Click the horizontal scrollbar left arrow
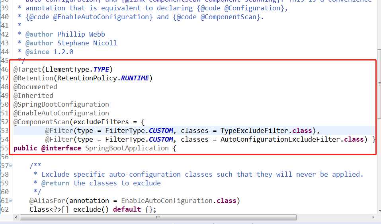 pyautogui.click(x=16, y=217)
